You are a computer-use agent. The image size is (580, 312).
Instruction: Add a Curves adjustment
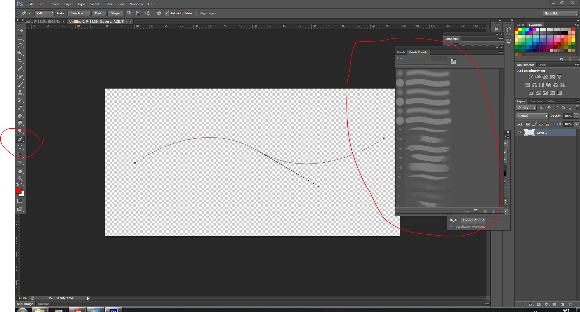tap(545, 77)
